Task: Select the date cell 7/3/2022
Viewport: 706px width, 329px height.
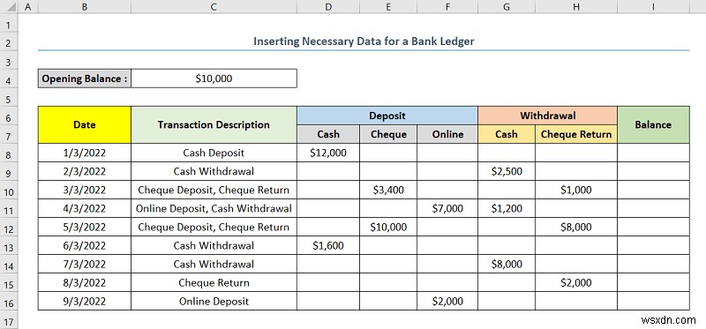Action: [x=85, y=264]
